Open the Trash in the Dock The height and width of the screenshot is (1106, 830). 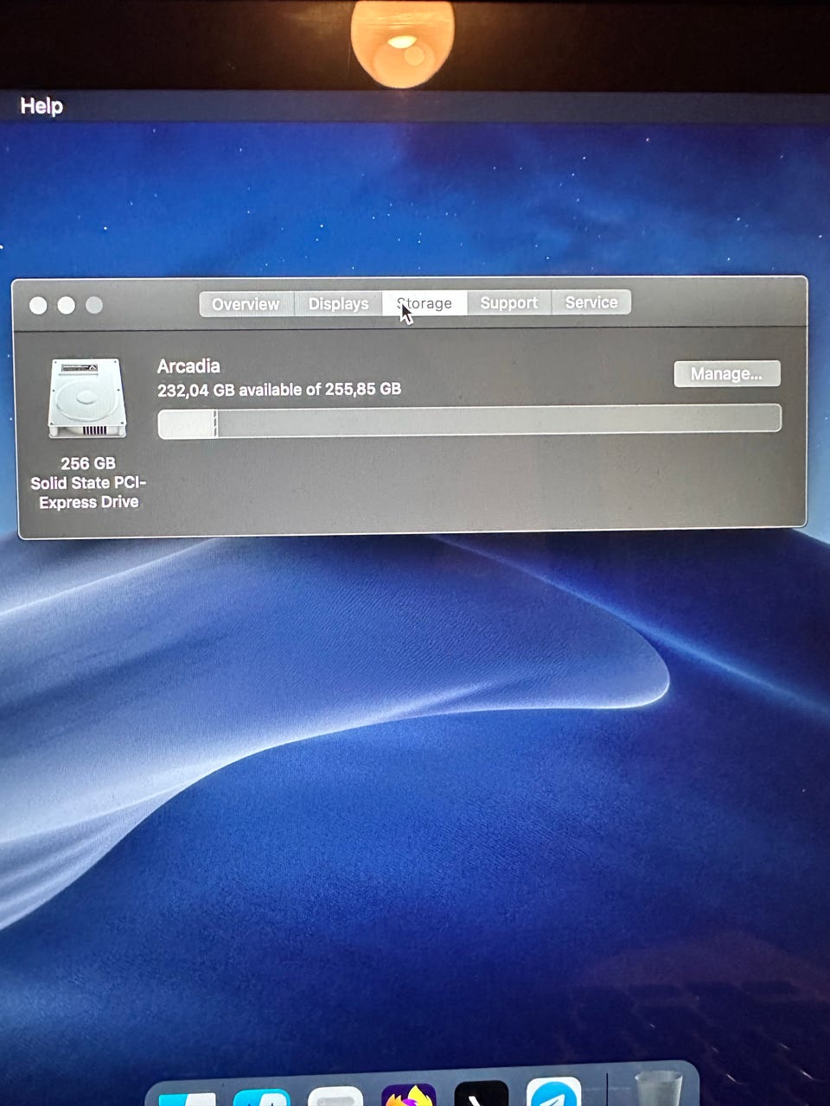659,1089
